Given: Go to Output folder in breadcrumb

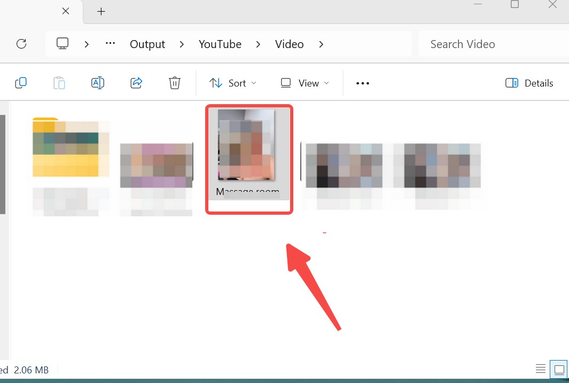Looking at the screenshot, I should click(147, 44).
